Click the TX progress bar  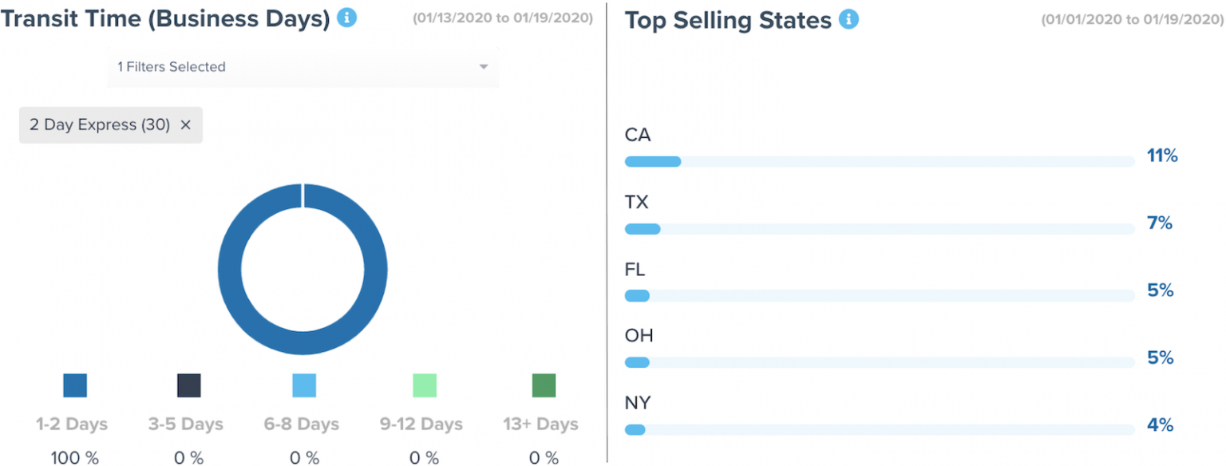(878, 230)
